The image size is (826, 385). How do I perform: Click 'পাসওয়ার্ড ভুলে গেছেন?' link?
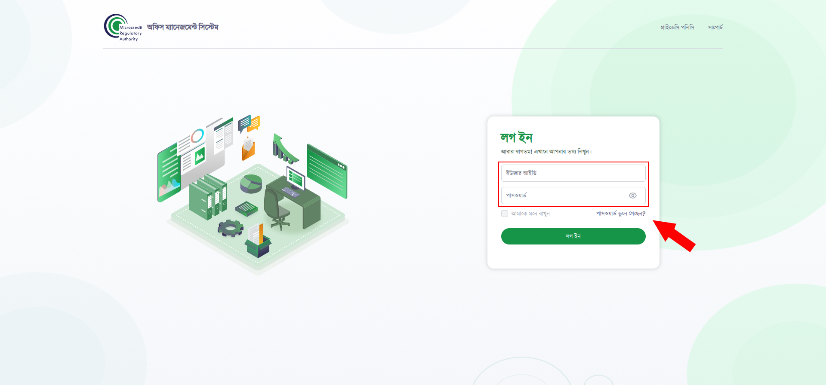click(x=621, y=214)
